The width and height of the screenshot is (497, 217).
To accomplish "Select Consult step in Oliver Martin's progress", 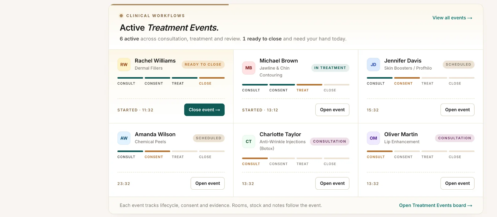I will pyautogui.click(x=380, y=155).
